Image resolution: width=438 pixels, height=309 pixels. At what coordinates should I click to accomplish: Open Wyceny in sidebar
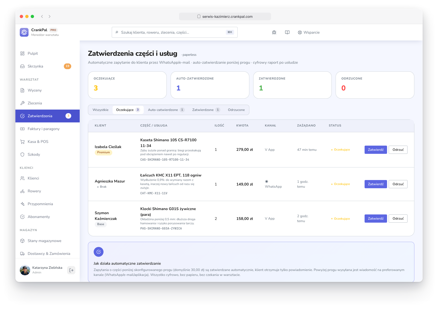coord(48,90)
